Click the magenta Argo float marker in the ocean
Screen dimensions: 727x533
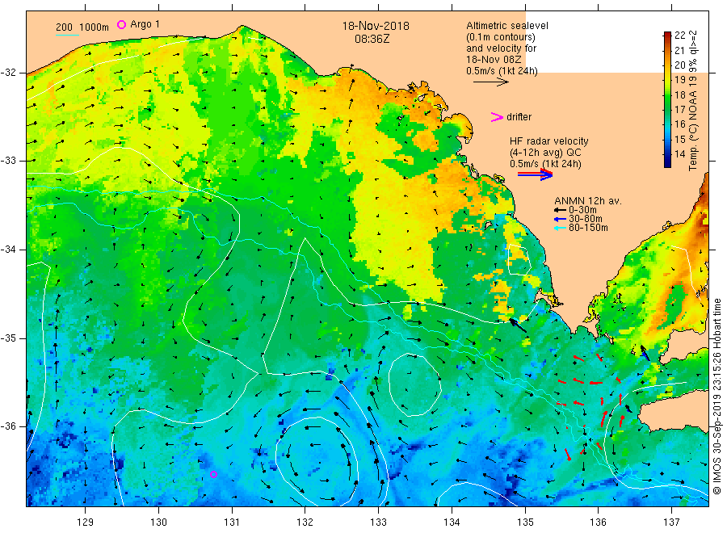(x=213, y=474)
